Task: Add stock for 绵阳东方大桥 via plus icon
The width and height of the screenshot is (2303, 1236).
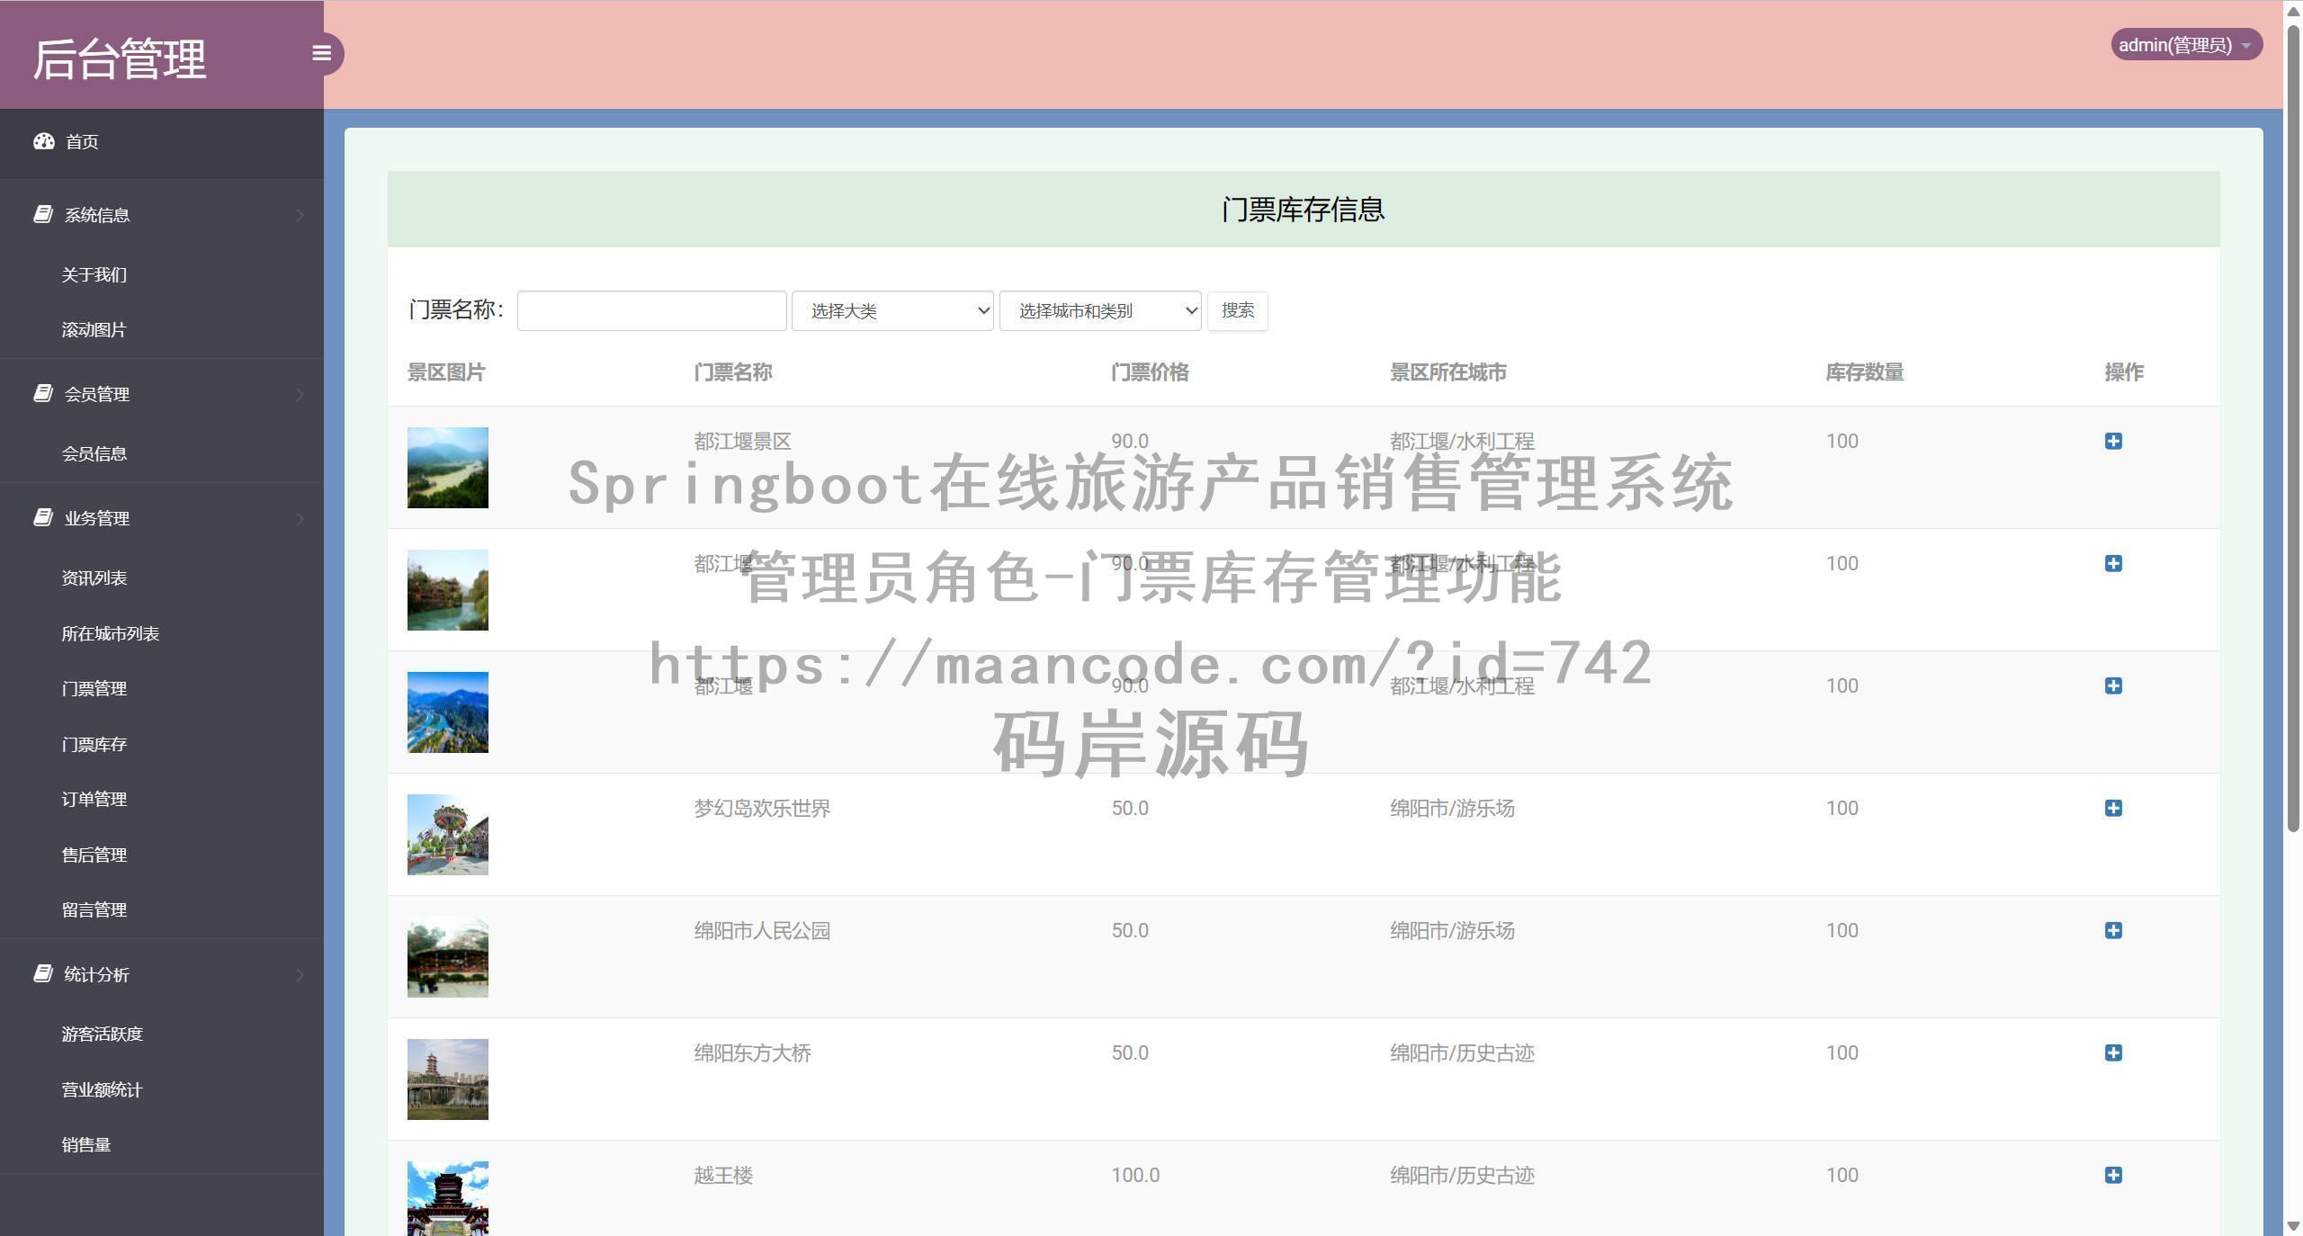Action: point(2113,1052)
